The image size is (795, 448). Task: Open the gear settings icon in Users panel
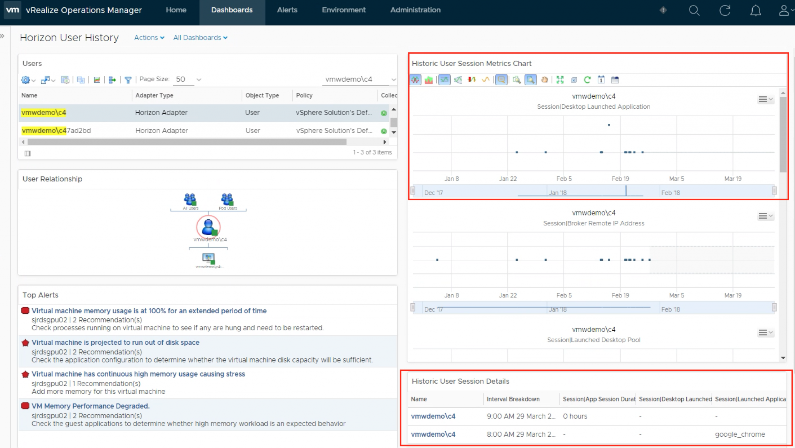(26, 80)
